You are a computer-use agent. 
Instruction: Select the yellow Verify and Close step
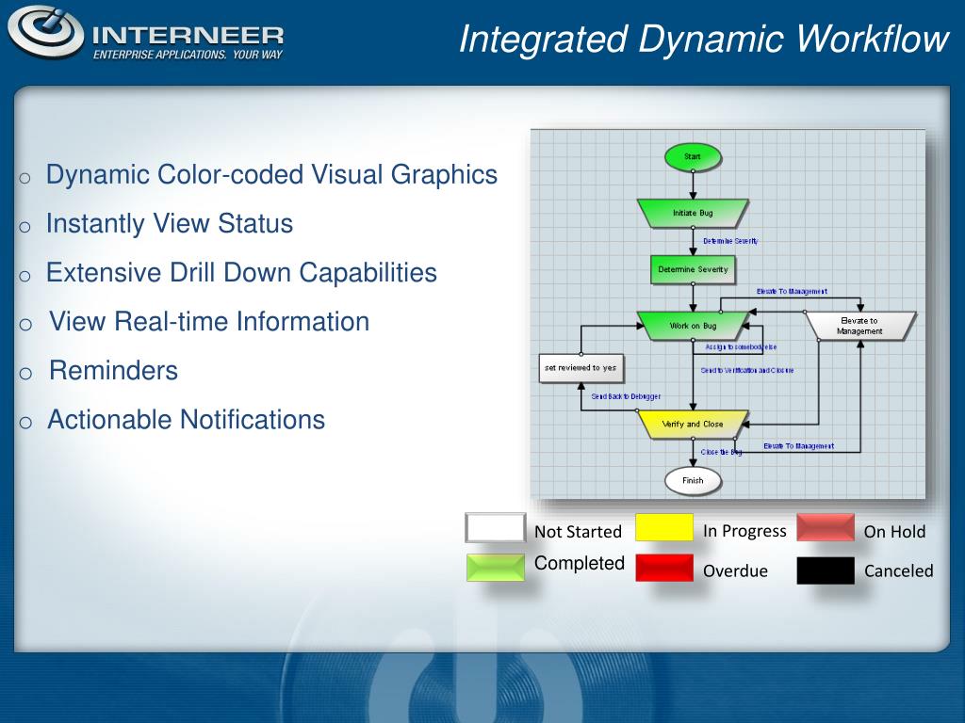coord(693,425)
